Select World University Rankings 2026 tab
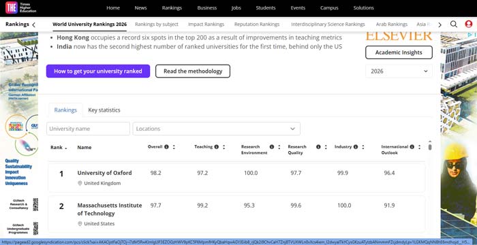477x245 pixels. click(90, 24)
